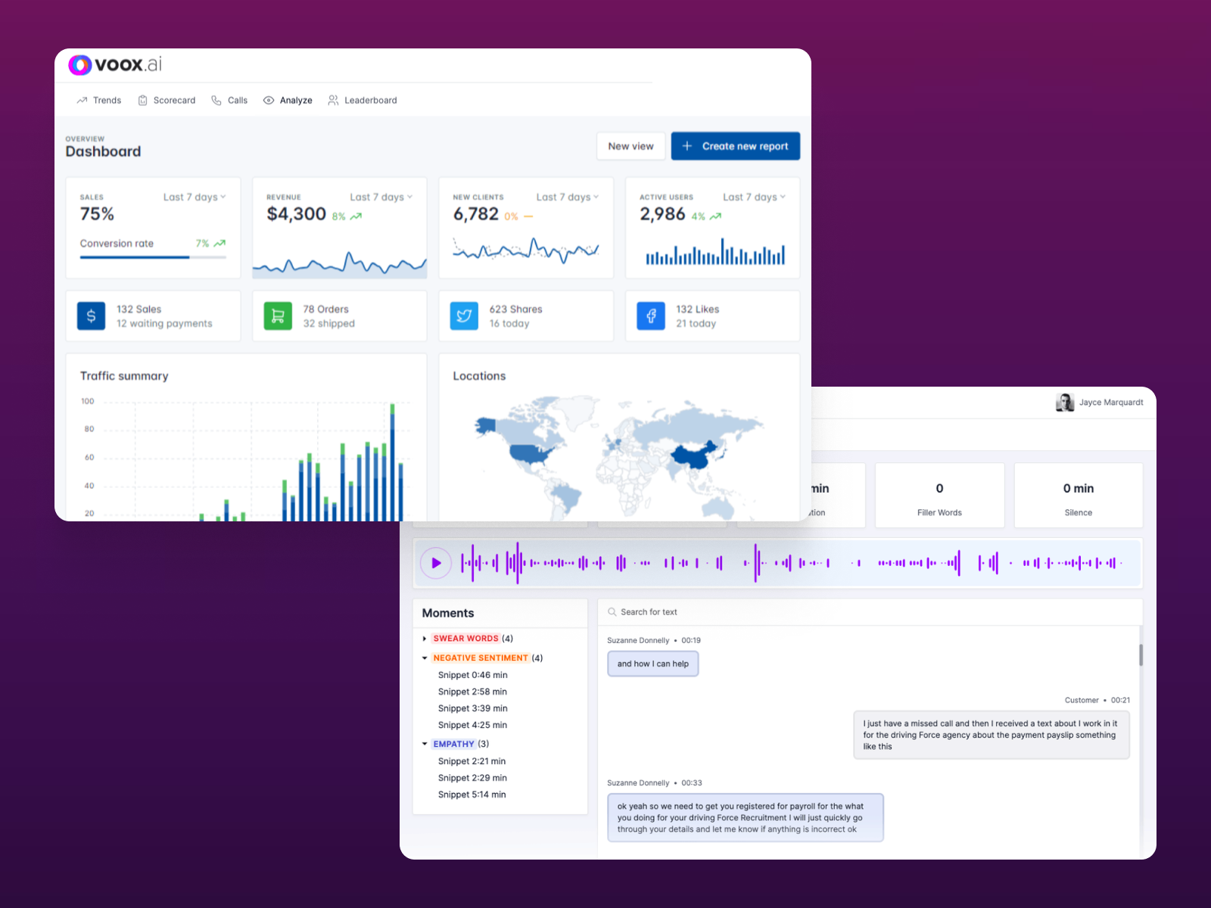The width and height of the screenshot is (1211, 908).
Task: Open Last 7 days dropdown on Active Users
Action: [x=754, y=197]
